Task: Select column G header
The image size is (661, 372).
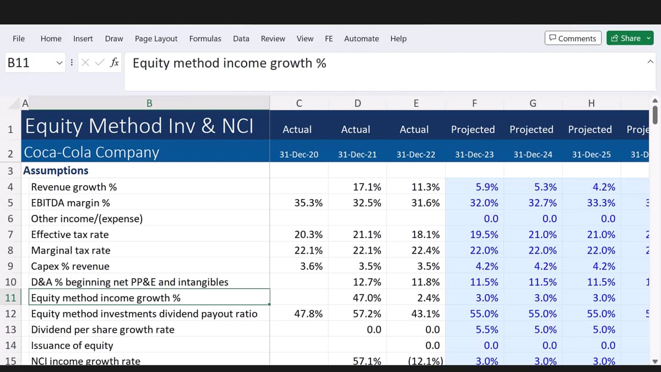Action: tap(533, 103)
